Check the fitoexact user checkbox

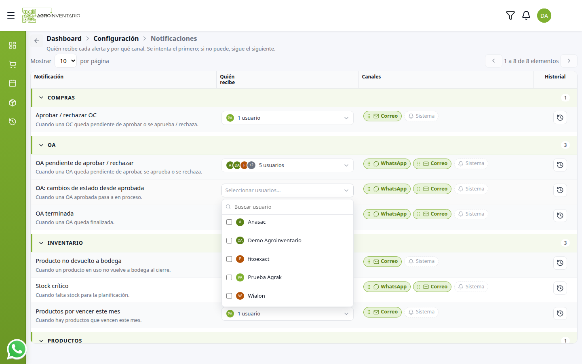coord(229,259)
